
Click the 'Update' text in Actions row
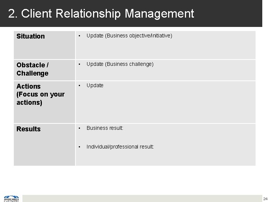tap(95, 85)
